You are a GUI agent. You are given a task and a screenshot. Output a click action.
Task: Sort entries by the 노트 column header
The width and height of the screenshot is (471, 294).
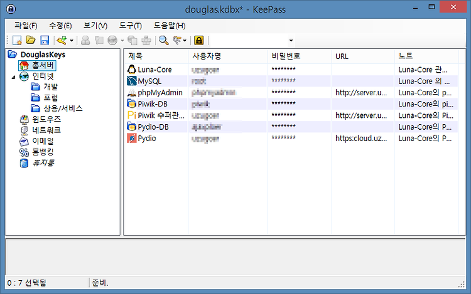tap(426, 56)
